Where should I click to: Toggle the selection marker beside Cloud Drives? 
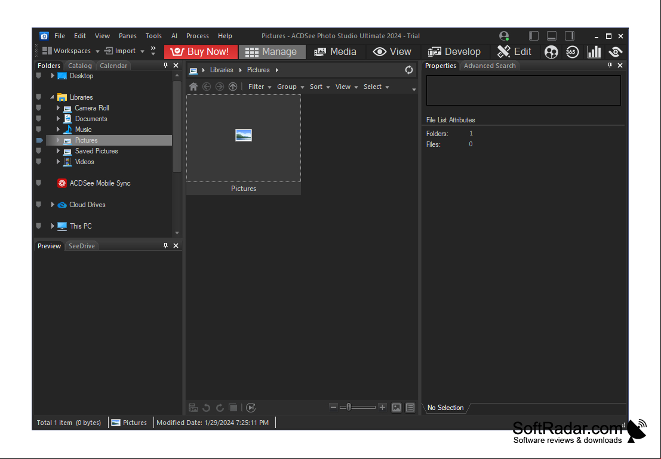click(39, 205)
